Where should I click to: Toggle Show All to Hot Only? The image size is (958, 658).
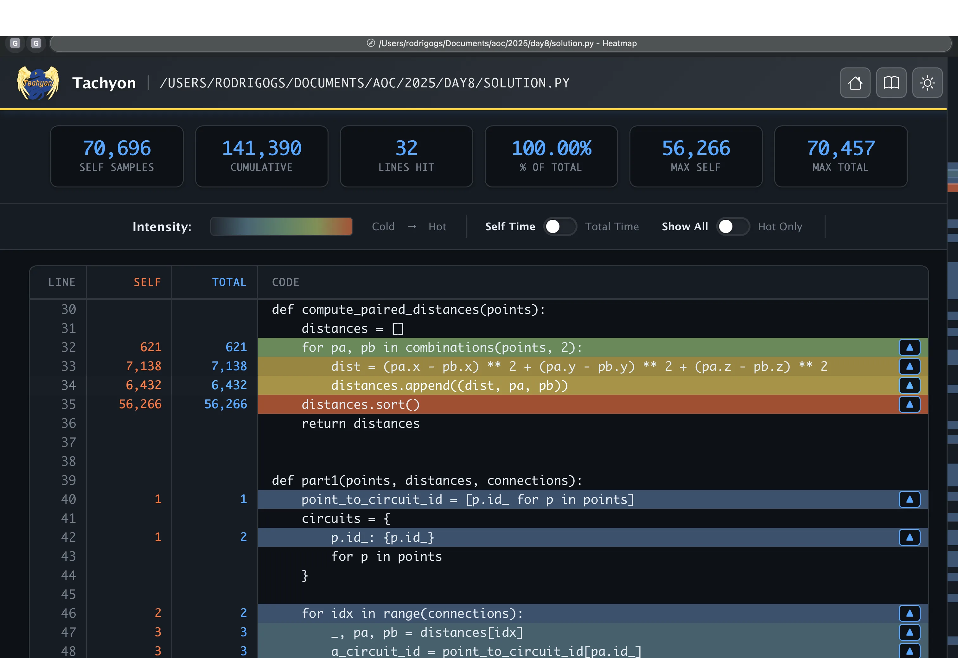[x=733, y=226]
